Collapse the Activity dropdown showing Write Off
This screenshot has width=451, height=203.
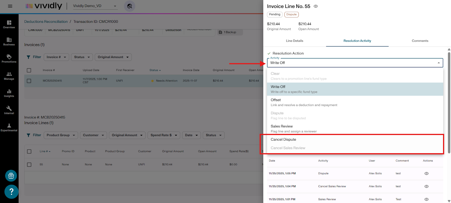tap(438, 63)
